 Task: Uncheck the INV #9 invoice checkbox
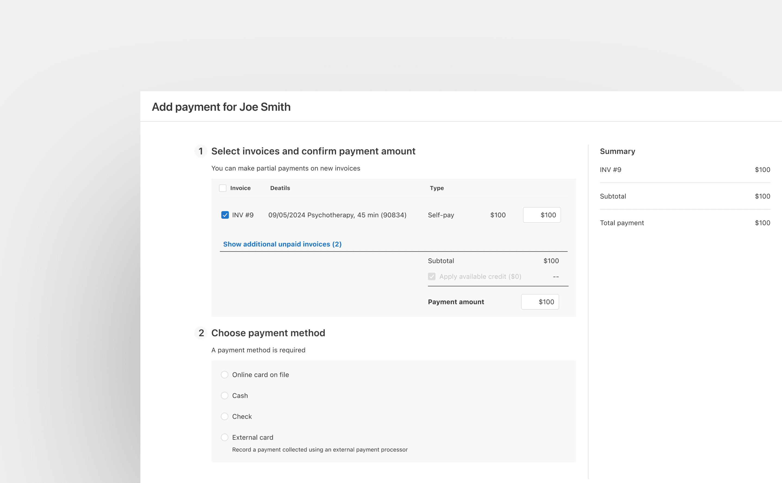pos(225,215)
